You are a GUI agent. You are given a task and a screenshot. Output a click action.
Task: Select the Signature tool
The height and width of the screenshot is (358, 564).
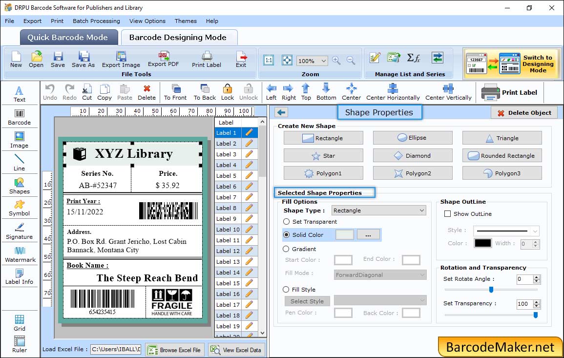pyautogui.click(x=20, y=232)
